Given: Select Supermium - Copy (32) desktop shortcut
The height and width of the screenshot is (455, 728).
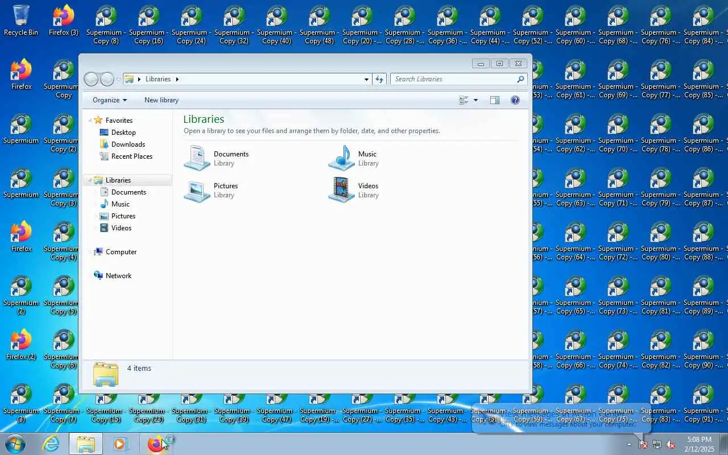Looking at the screenshot, I should click(x=234, y=25).
